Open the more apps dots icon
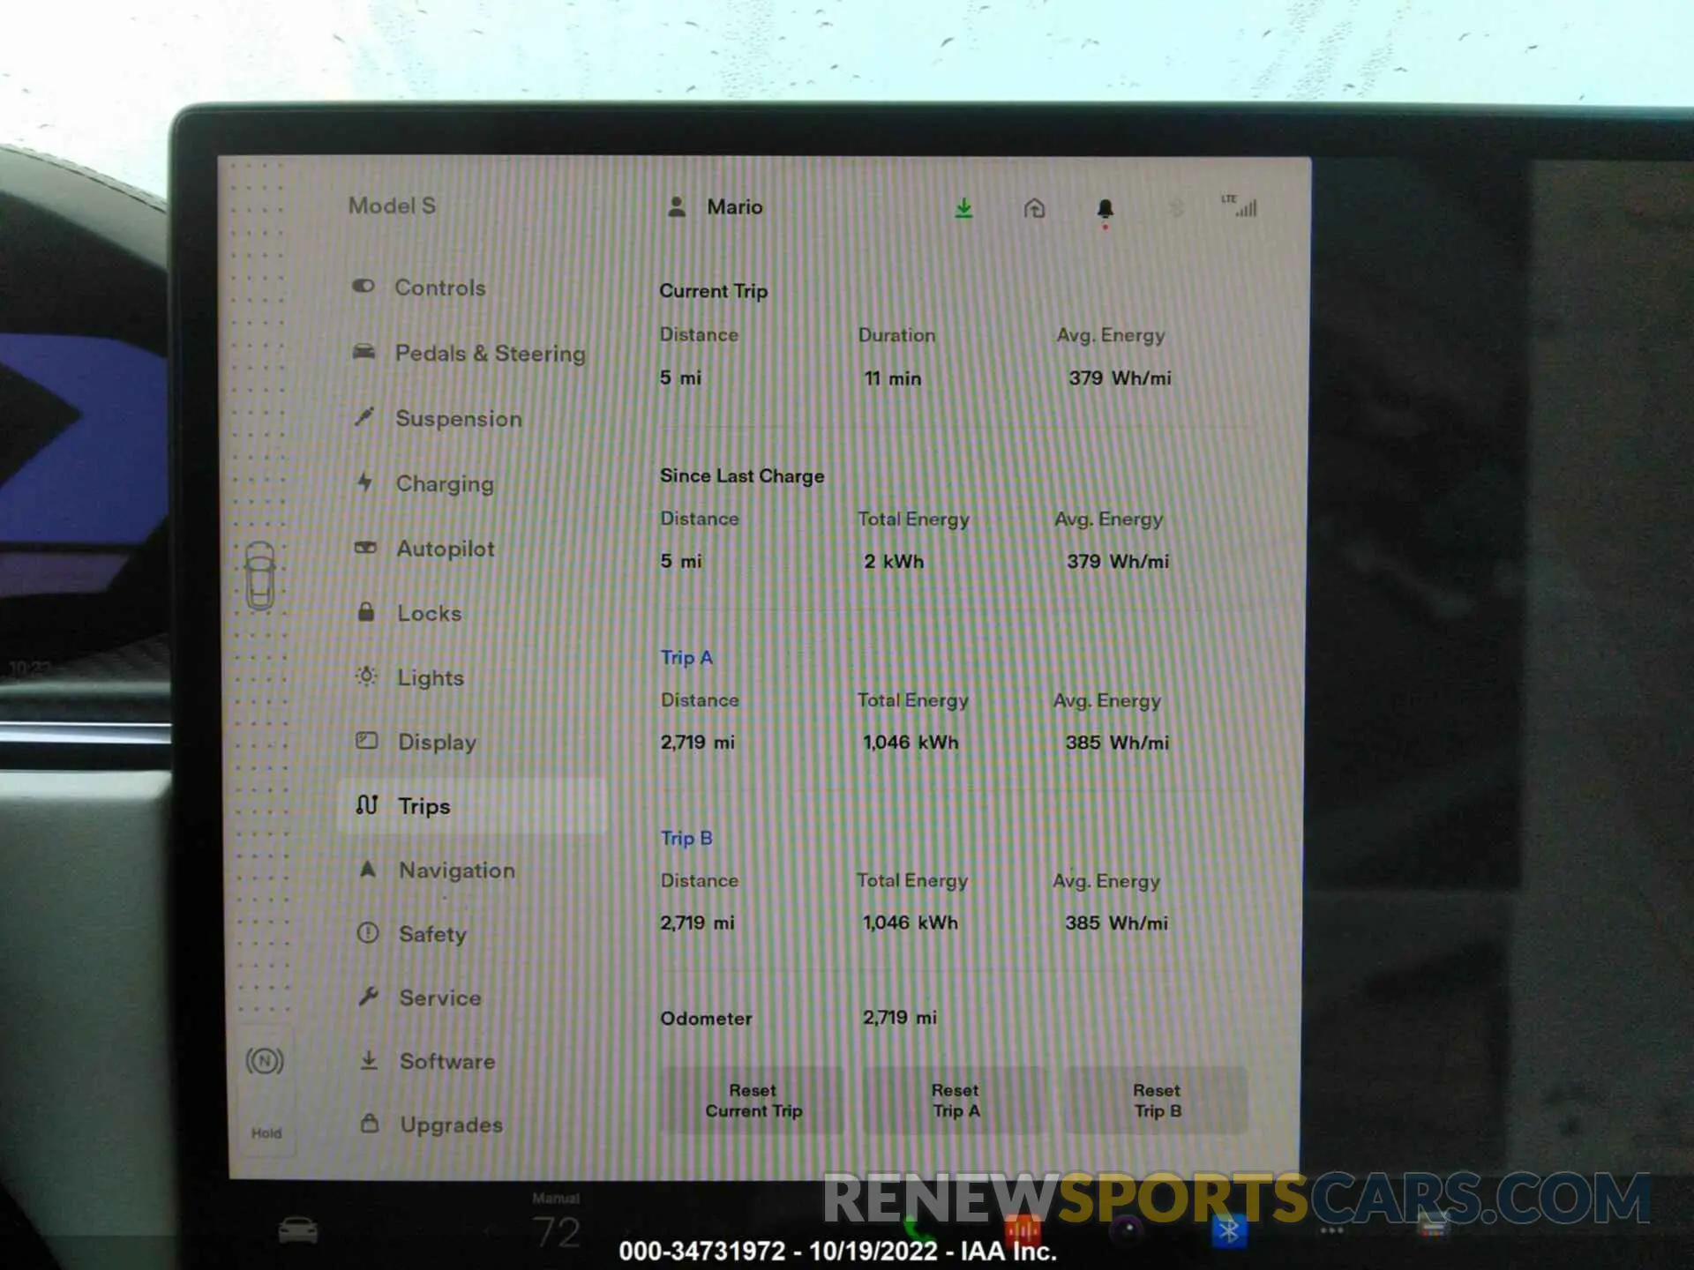The image size is (1694, 1270). (1331, 1231)
